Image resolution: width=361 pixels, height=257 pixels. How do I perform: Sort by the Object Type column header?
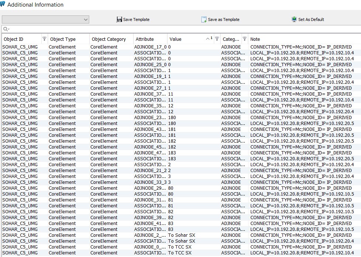(63, 39)
